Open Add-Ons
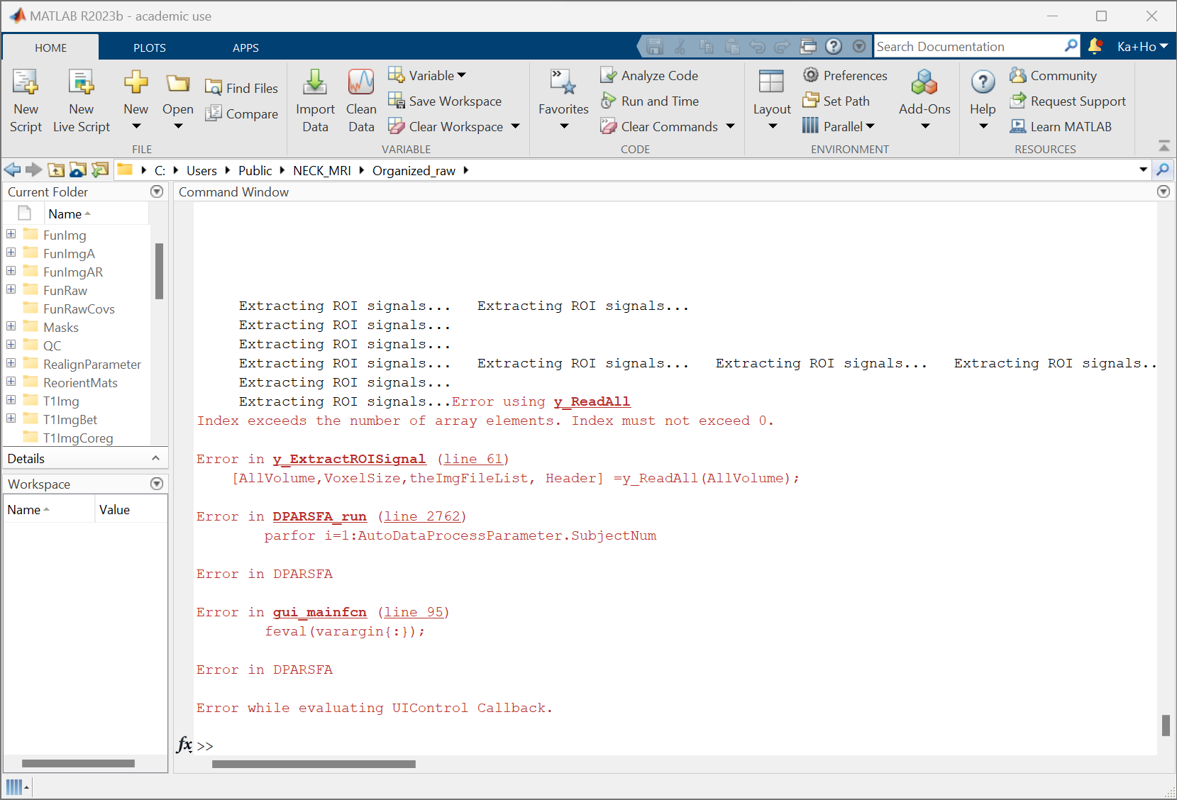1177x800 pixels. (924, 101)
